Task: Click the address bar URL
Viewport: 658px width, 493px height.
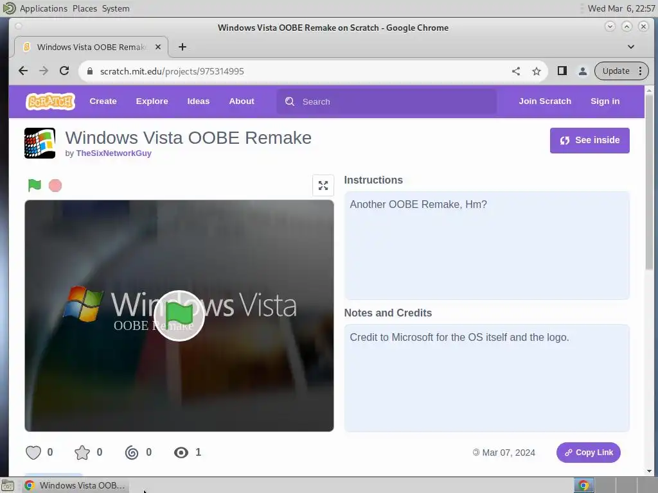Action: (172, 71)
